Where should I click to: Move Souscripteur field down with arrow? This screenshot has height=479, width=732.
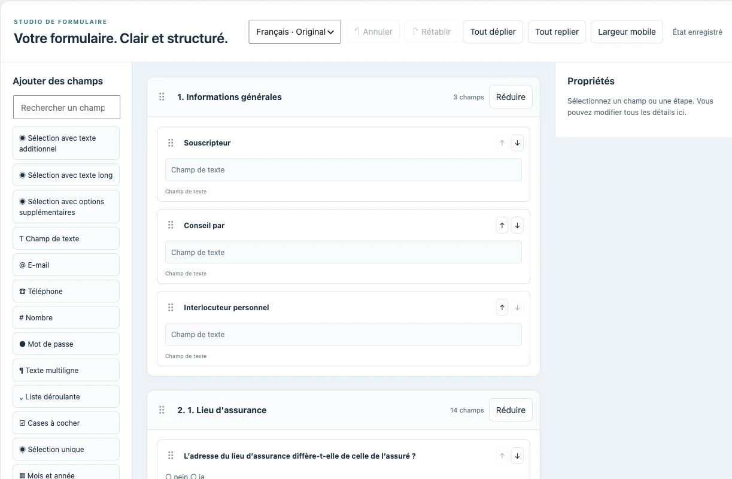517,143
